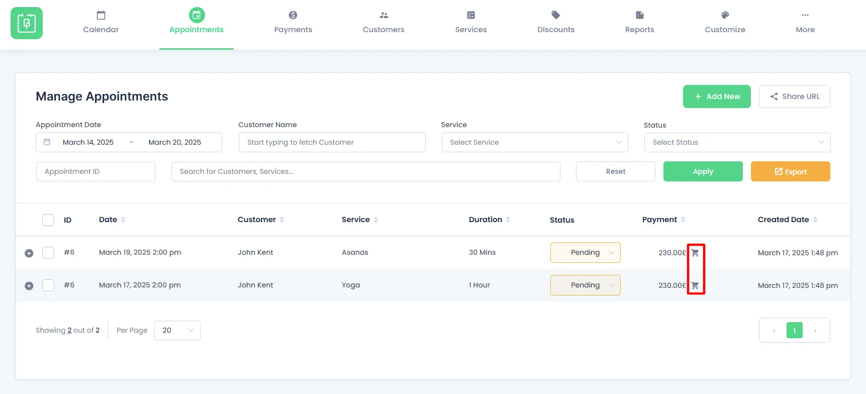
Task: Open the Per Page dropdown
Action: point(177,330)
